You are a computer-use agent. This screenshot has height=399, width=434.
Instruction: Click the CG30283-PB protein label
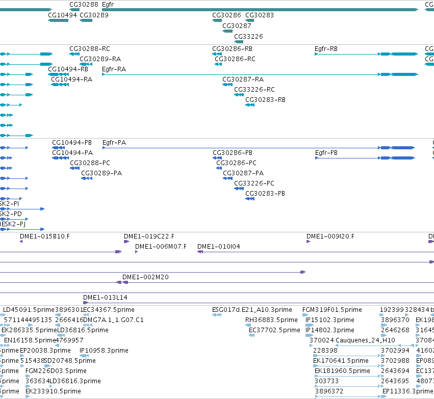tap(265, 194)
